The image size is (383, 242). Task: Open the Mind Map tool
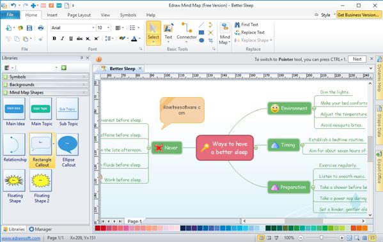tap(224, 34)
